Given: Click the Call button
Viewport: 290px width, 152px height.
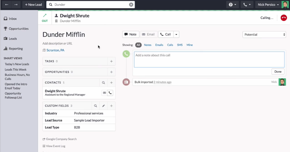Looking at the screenshot, I should click(166, 34).
